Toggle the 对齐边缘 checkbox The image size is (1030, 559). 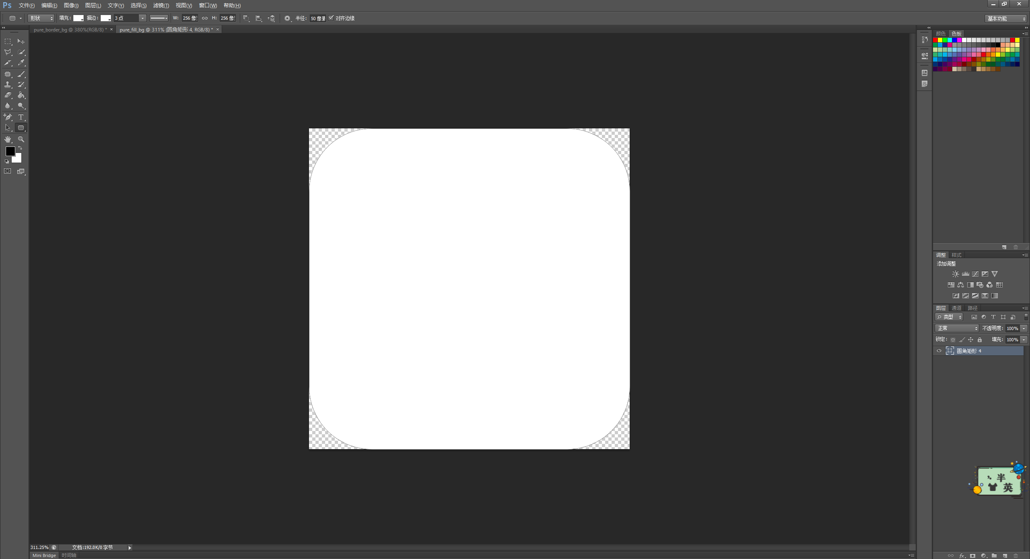coord(331,18)
